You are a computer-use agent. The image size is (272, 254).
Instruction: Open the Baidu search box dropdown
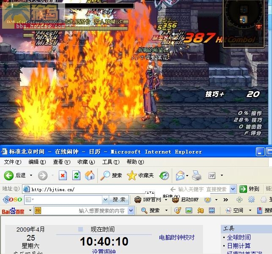click(131, 211)
